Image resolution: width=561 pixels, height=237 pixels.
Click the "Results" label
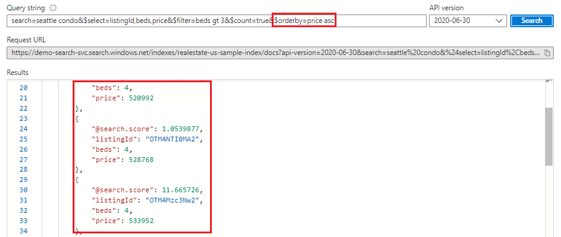[18, 73]
